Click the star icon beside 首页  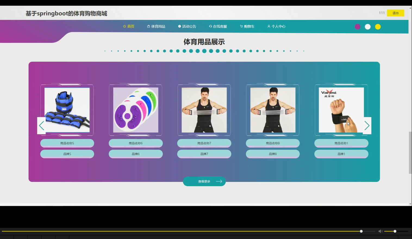(124, 26)
